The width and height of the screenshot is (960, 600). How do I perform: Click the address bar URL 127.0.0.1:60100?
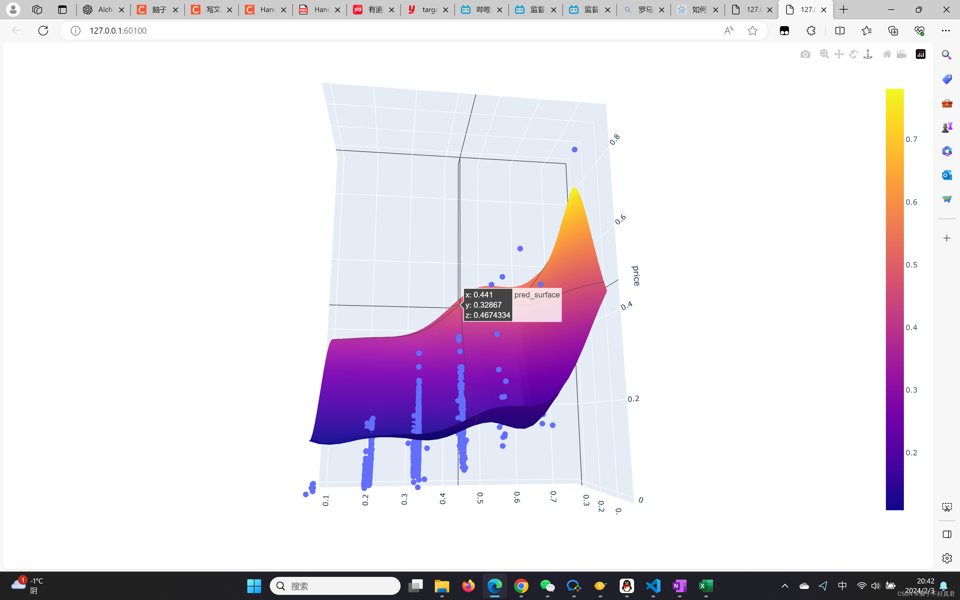pyautogui.click(x=118, y=31)
